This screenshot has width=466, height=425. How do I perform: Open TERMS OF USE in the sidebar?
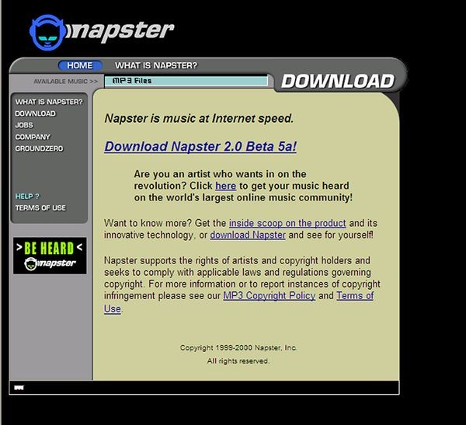[40, 208]
